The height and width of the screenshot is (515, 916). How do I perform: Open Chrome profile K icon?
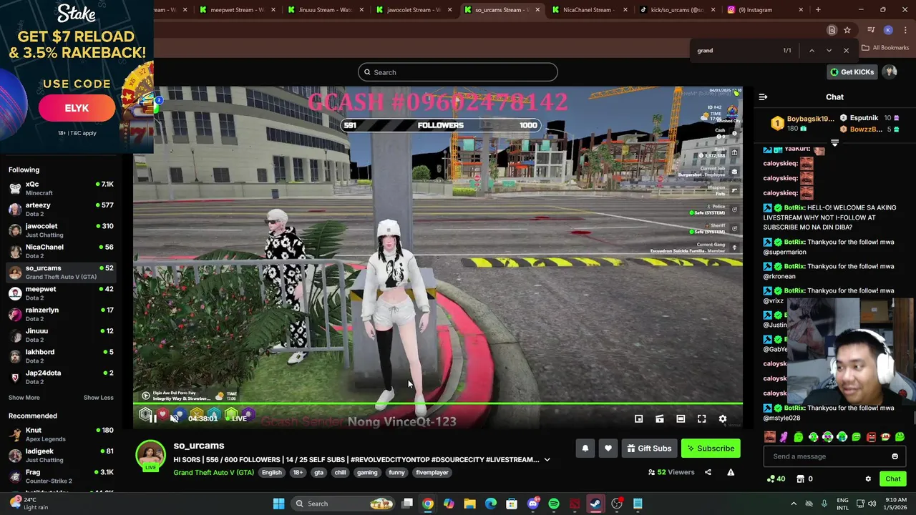888,30
